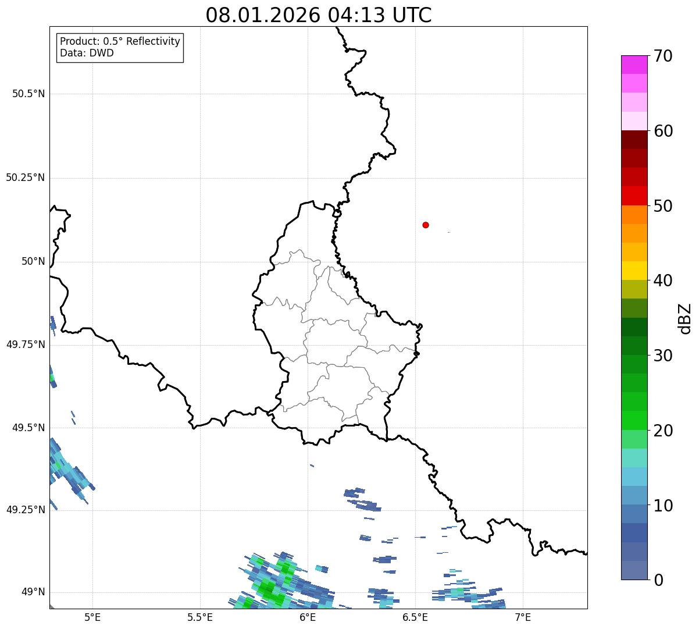Click the longitude label 5.5°E
Viewport: 699px width, 629px height.
[200, 617]
